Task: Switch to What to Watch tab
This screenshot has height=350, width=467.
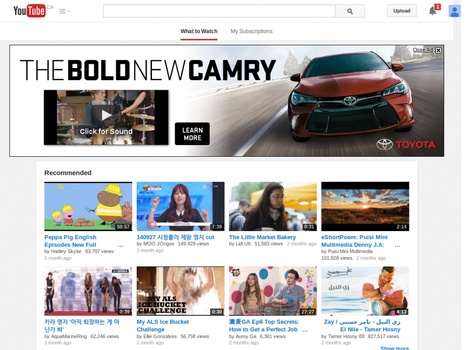Action: 199,31
